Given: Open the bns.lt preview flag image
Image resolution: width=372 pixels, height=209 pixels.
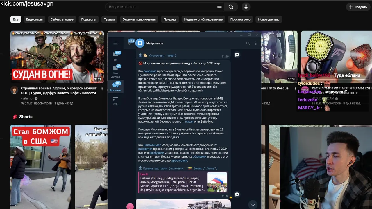Looking at the screenshot, I should click(x=217, y=182).
